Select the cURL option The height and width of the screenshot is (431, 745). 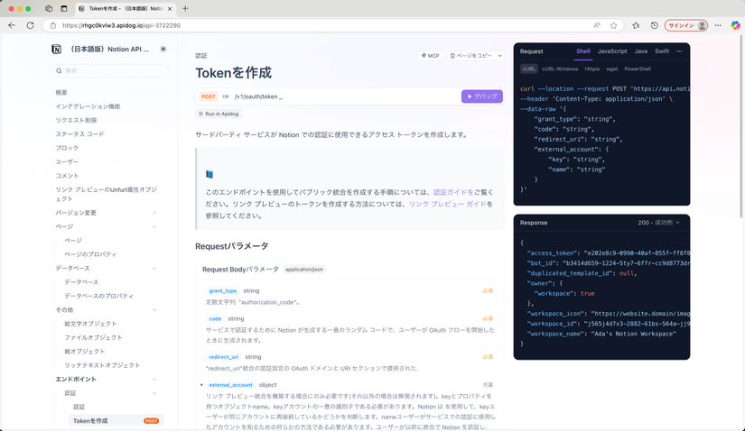point(529,69)
